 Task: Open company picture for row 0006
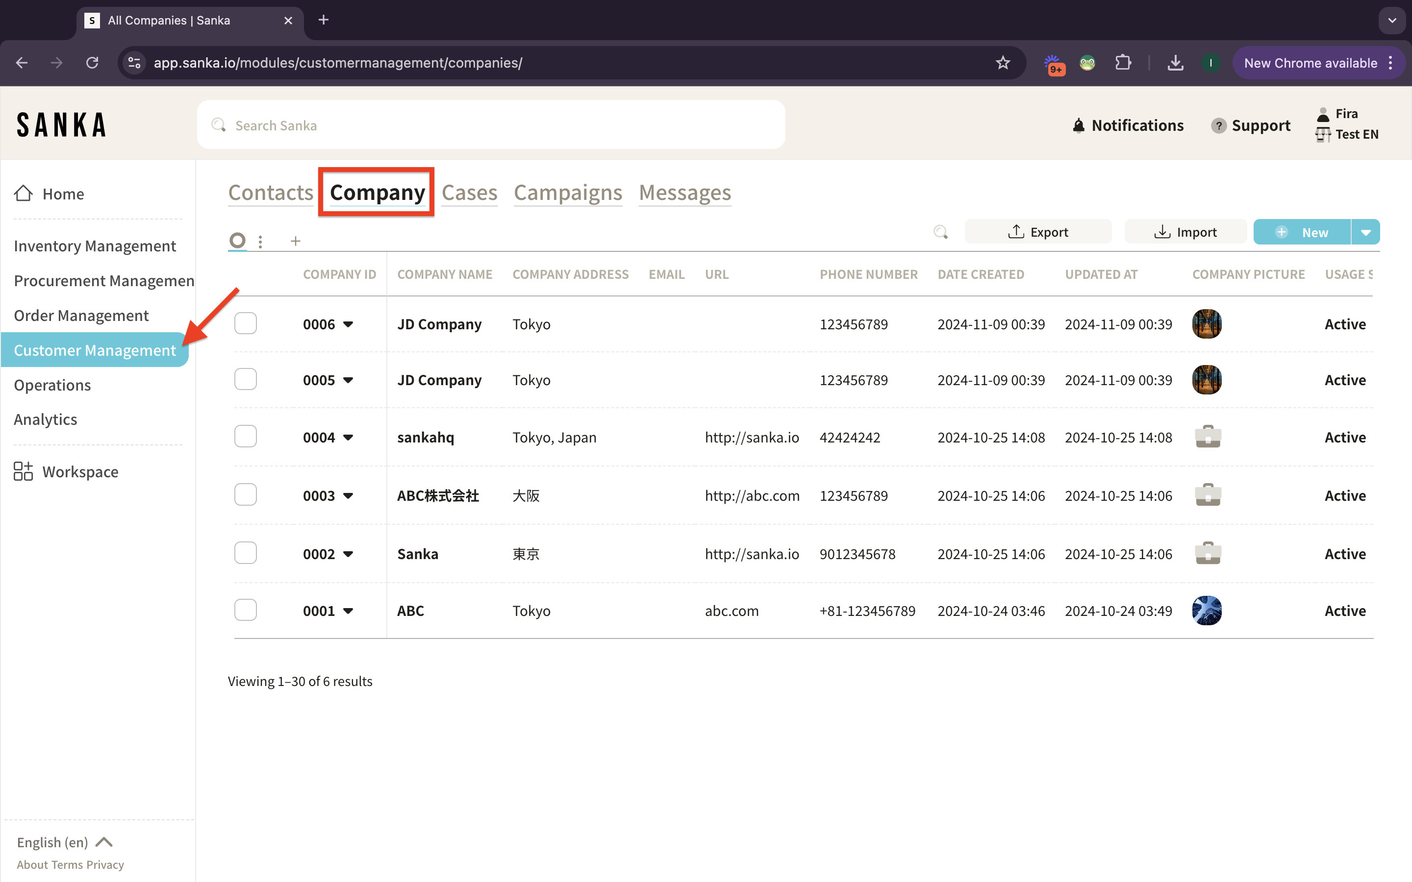(1207, 324)
